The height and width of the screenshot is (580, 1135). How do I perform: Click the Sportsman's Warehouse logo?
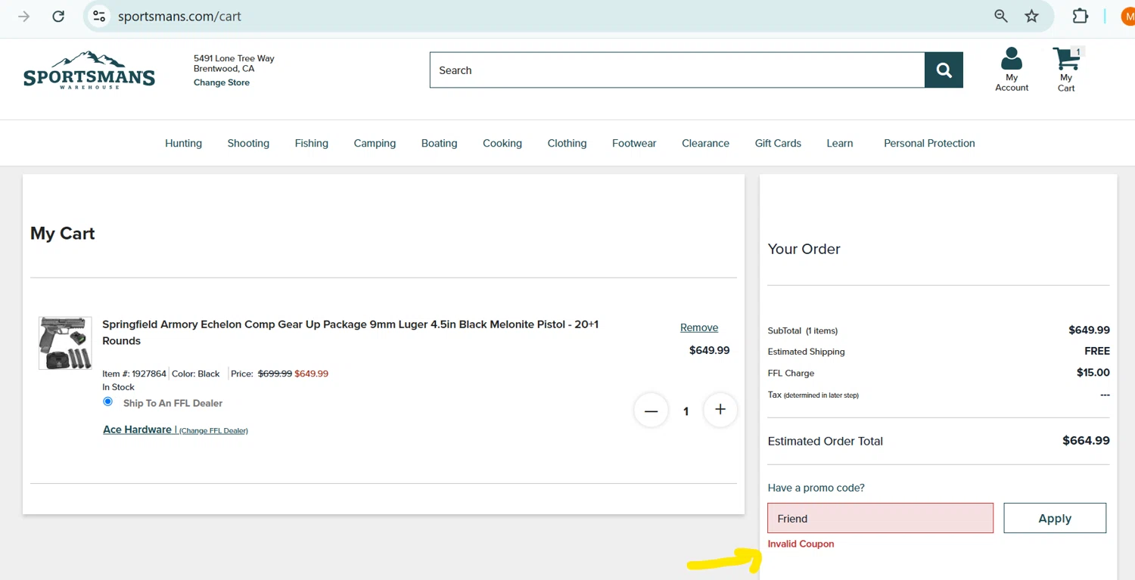pos(89,70)
